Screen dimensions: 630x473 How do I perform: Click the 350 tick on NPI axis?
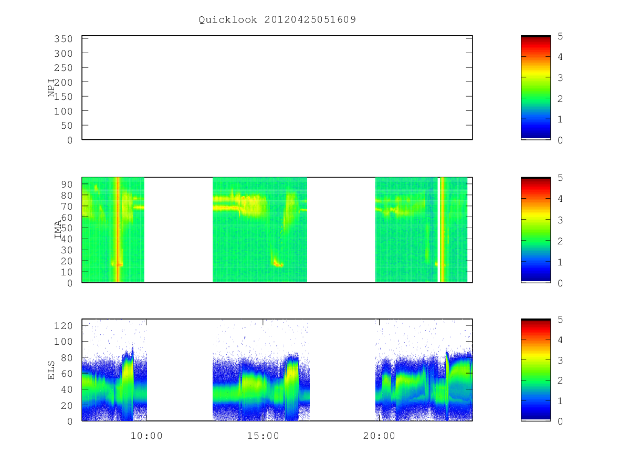pyautogui.click(x=64, y=39)
